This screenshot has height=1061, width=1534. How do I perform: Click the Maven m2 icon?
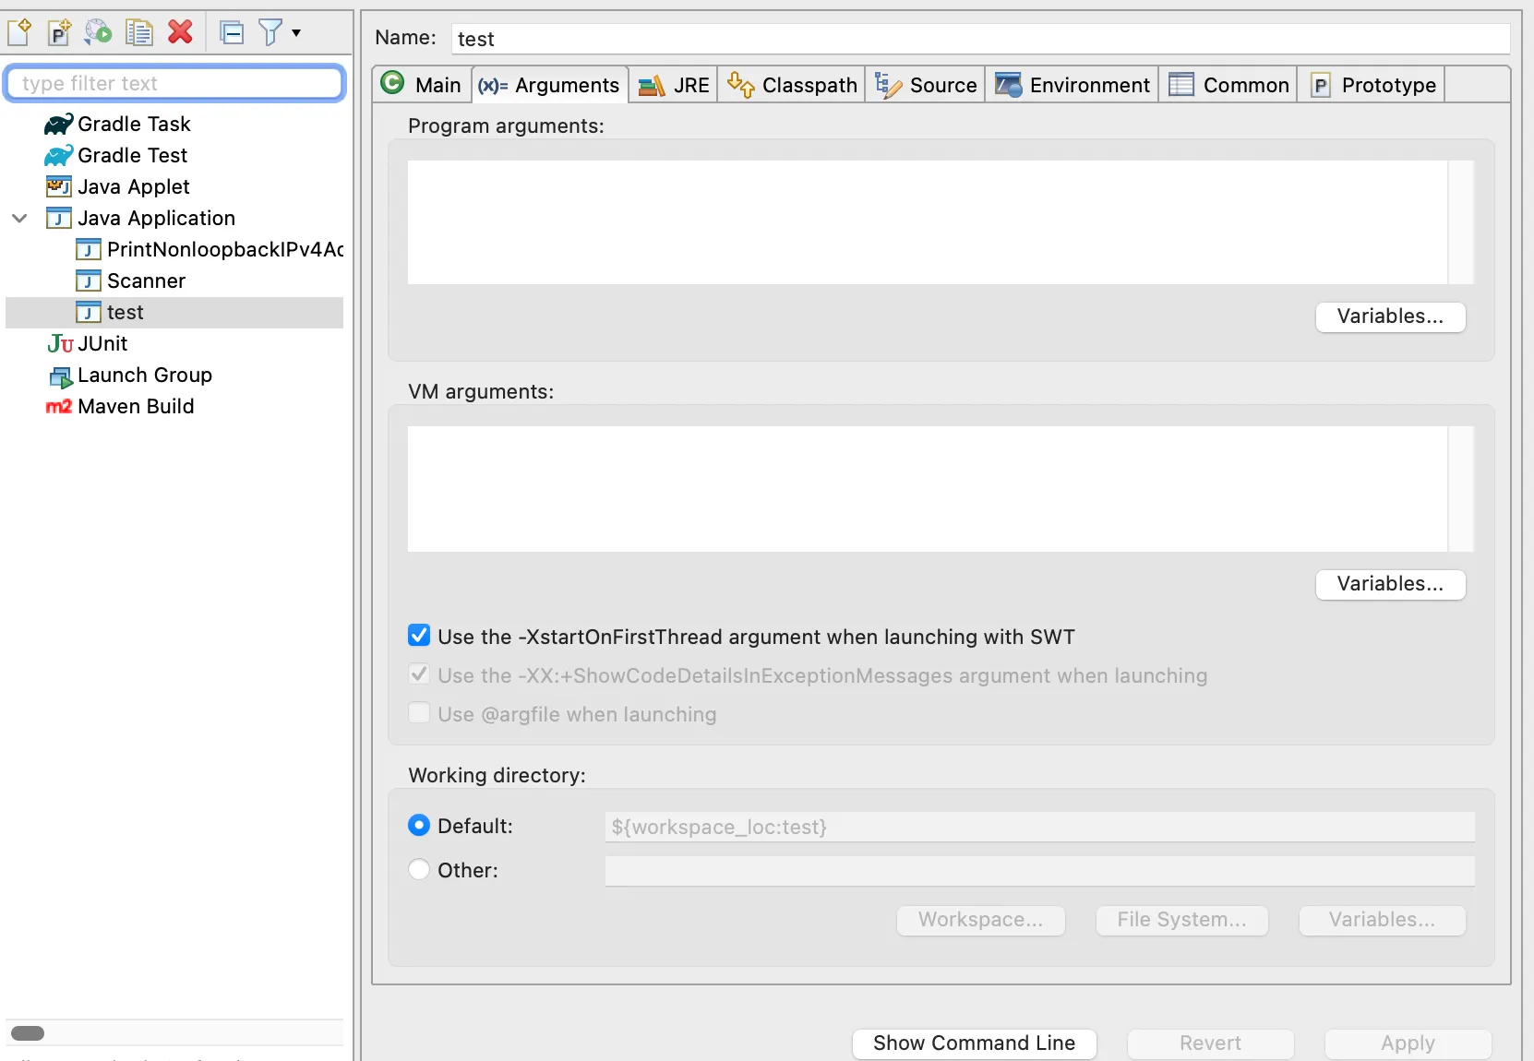click(x=58, y=406)
